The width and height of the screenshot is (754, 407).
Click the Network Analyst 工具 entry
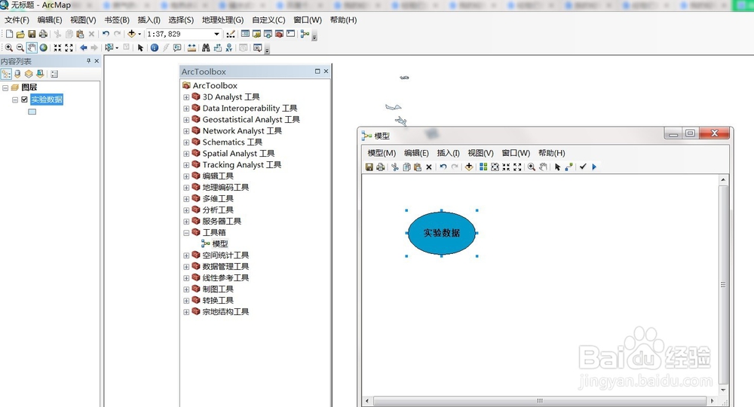coord(242,130)
